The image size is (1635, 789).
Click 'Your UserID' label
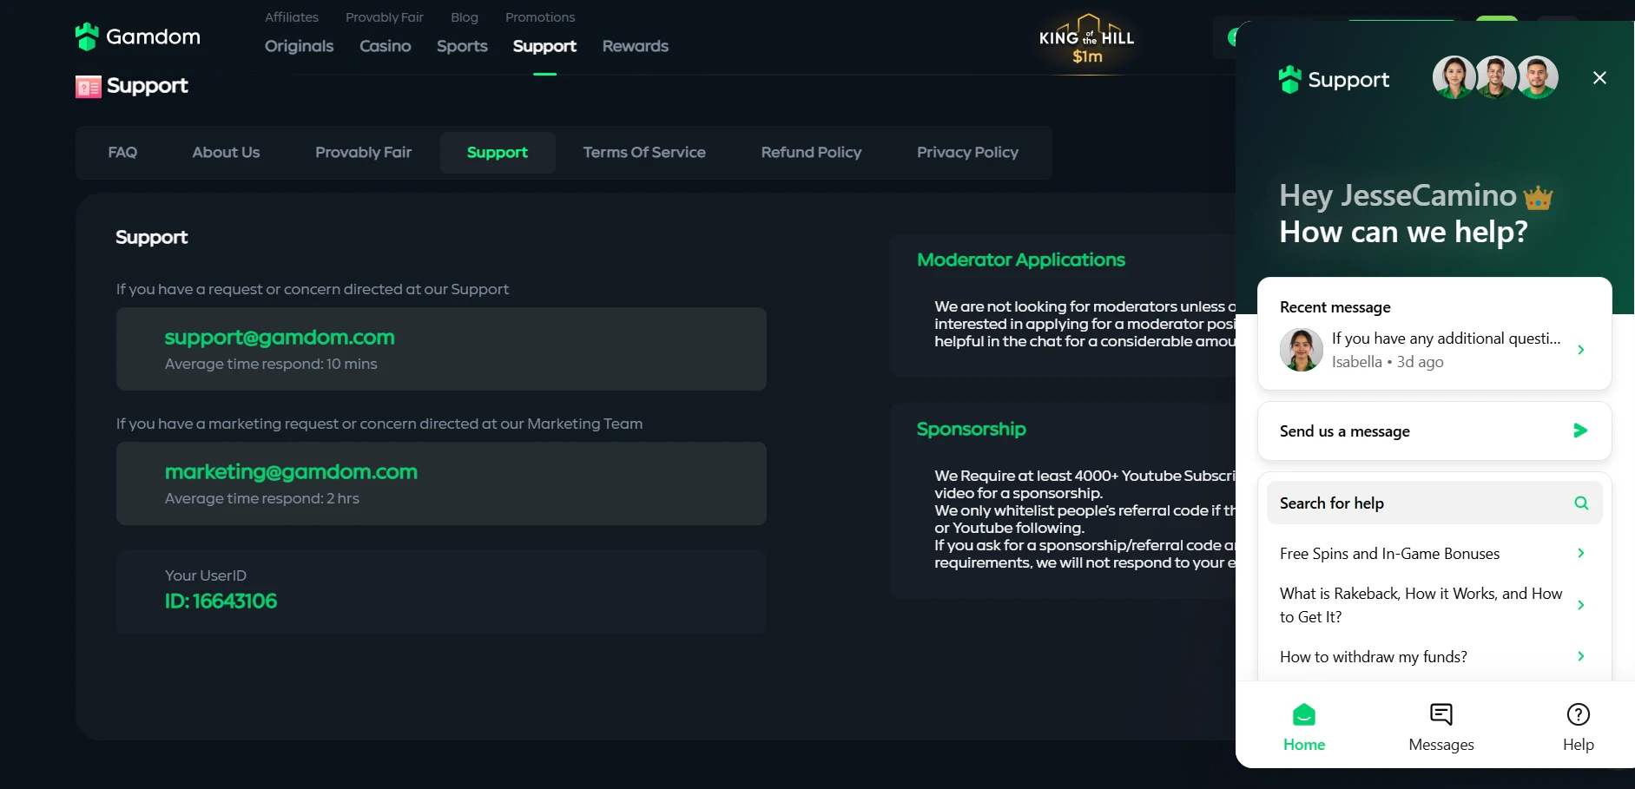pyautogui.click(x=206, y=575)
